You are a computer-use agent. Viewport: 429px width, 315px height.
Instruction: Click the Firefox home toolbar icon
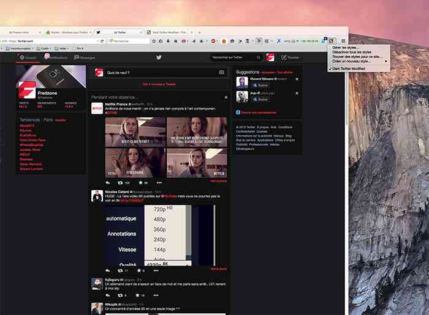pyautogui.click(x=175, y=41)
